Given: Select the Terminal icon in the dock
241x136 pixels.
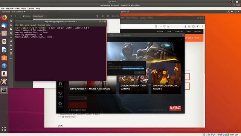Looking at the screenshot, I should (4, 90).
